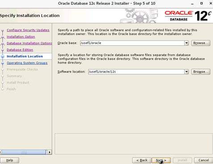
Task: Click the 'Oracle base:' label
Action: [x=67, y=43]
